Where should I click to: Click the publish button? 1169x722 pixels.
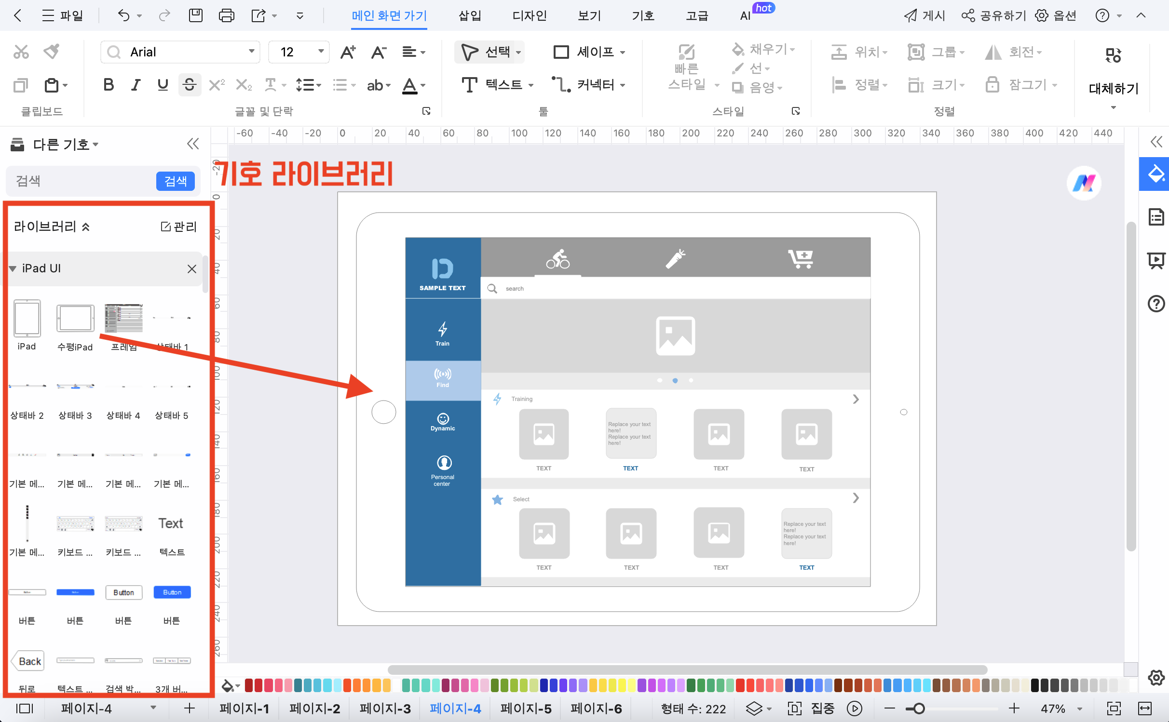click(x=924, y=16)
